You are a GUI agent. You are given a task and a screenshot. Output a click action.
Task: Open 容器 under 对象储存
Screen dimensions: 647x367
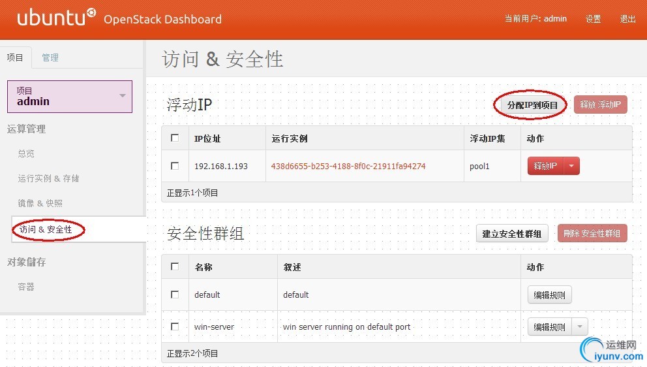pyautogui.click(x=26, y=287)
